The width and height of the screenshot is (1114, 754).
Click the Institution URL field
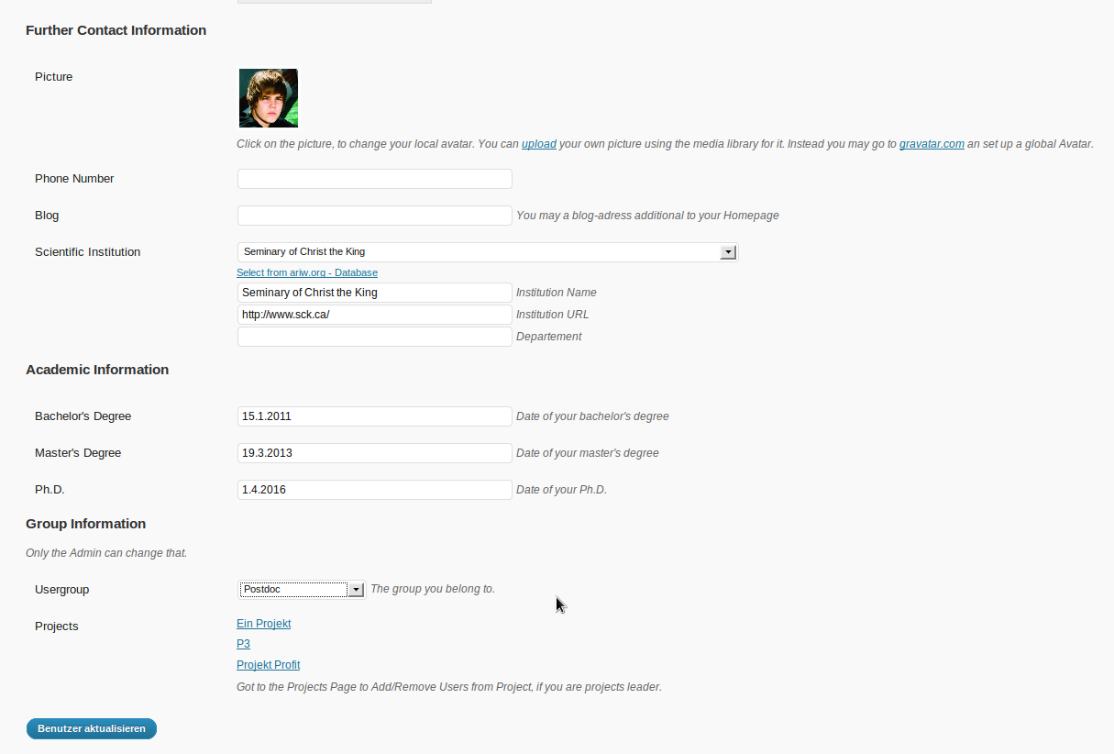(x=375, y=315)
